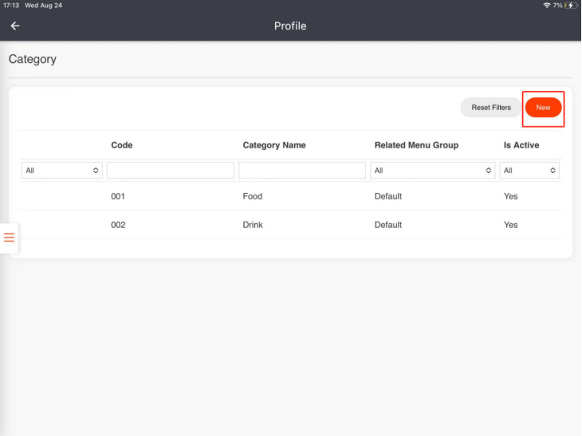Sort by Related Menu Group header

pos(416,145)
